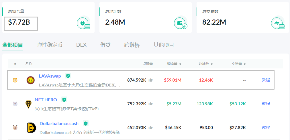Click NFT HERO's $5.27M locked value
Viewport: 290px width, 140px height.
pos(174,104)
